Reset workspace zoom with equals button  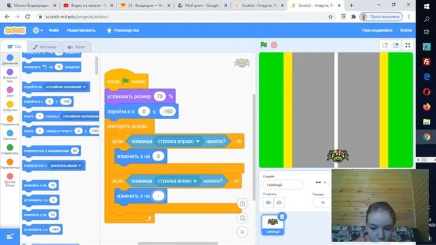pos(243,232)
